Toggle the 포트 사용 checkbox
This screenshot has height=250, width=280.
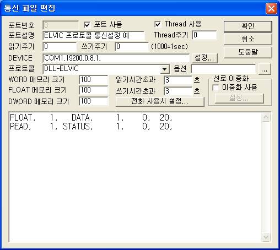[x=87, y=25]
